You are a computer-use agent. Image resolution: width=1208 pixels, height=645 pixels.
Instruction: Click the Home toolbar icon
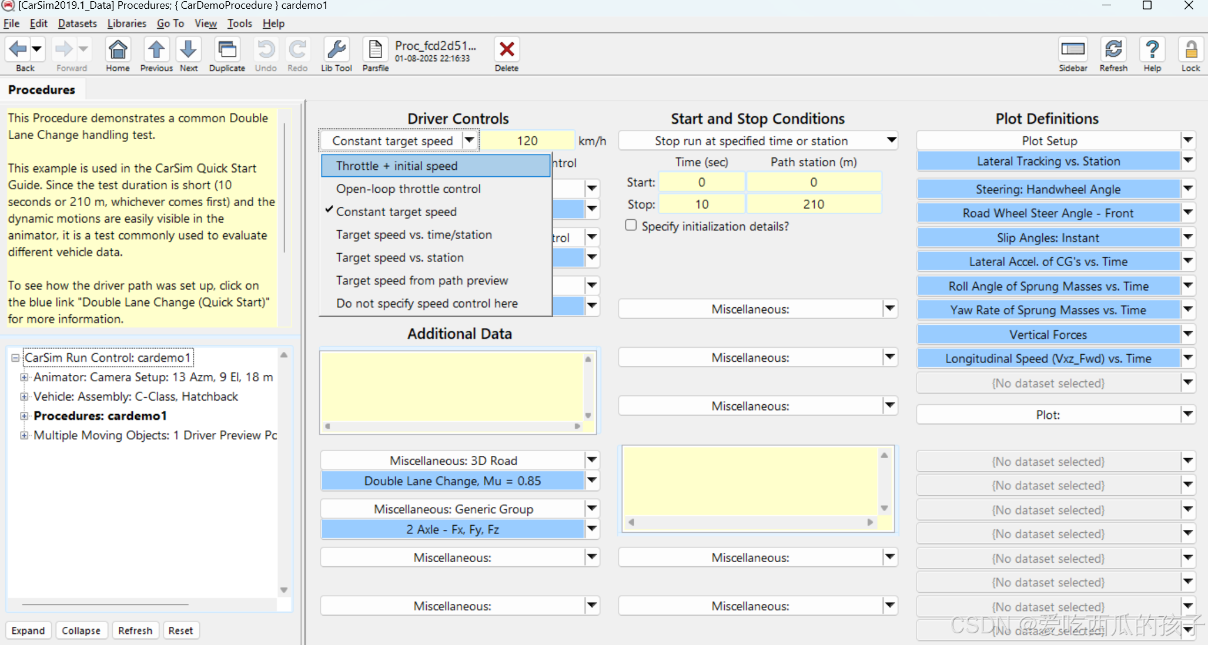point(118,51)
